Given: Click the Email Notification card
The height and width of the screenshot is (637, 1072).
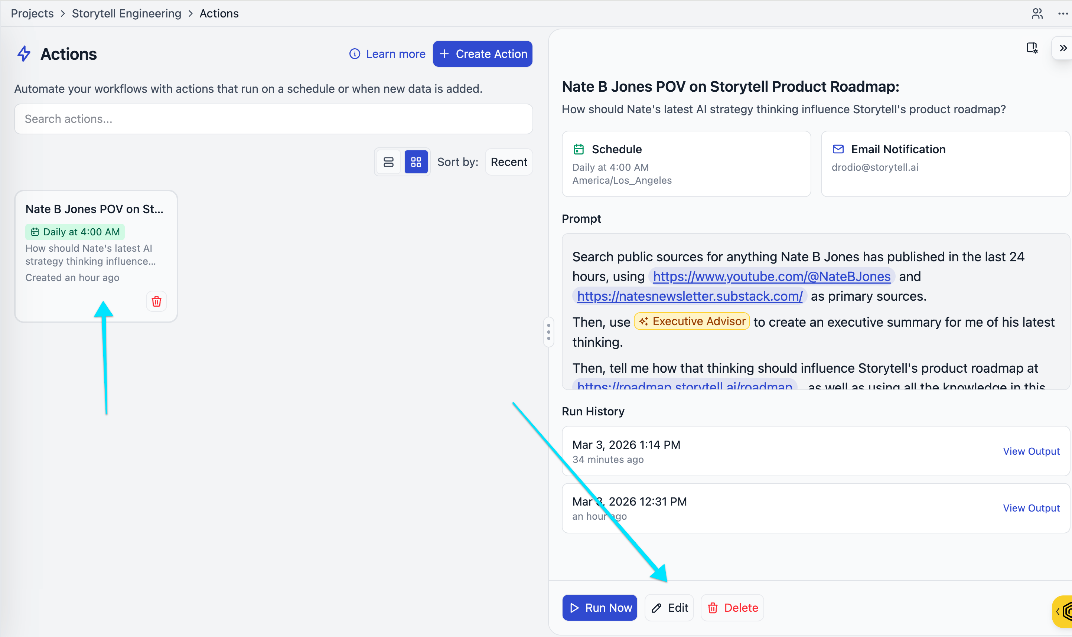Looking at the screenshot, I should (945, 164).
